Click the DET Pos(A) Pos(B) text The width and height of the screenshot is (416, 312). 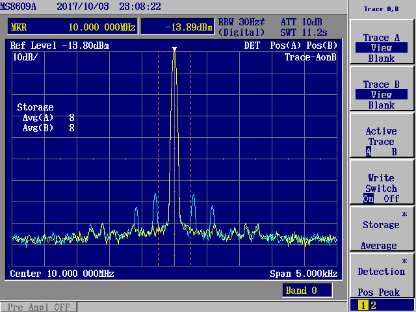[x=291, y=45]
